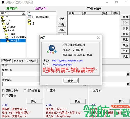This screenshot has width=130, height=119.
Task: Click 确定 button in About dialog
Action: click(70, 81)
